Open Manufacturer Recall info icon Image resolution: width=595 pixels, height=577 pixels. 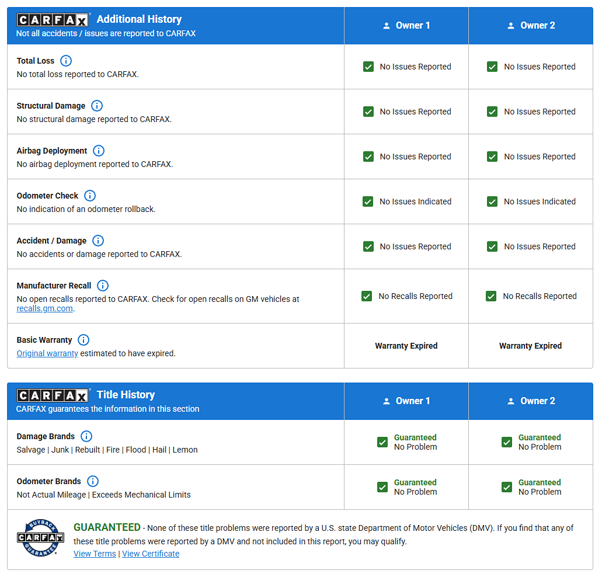[103, 286]
